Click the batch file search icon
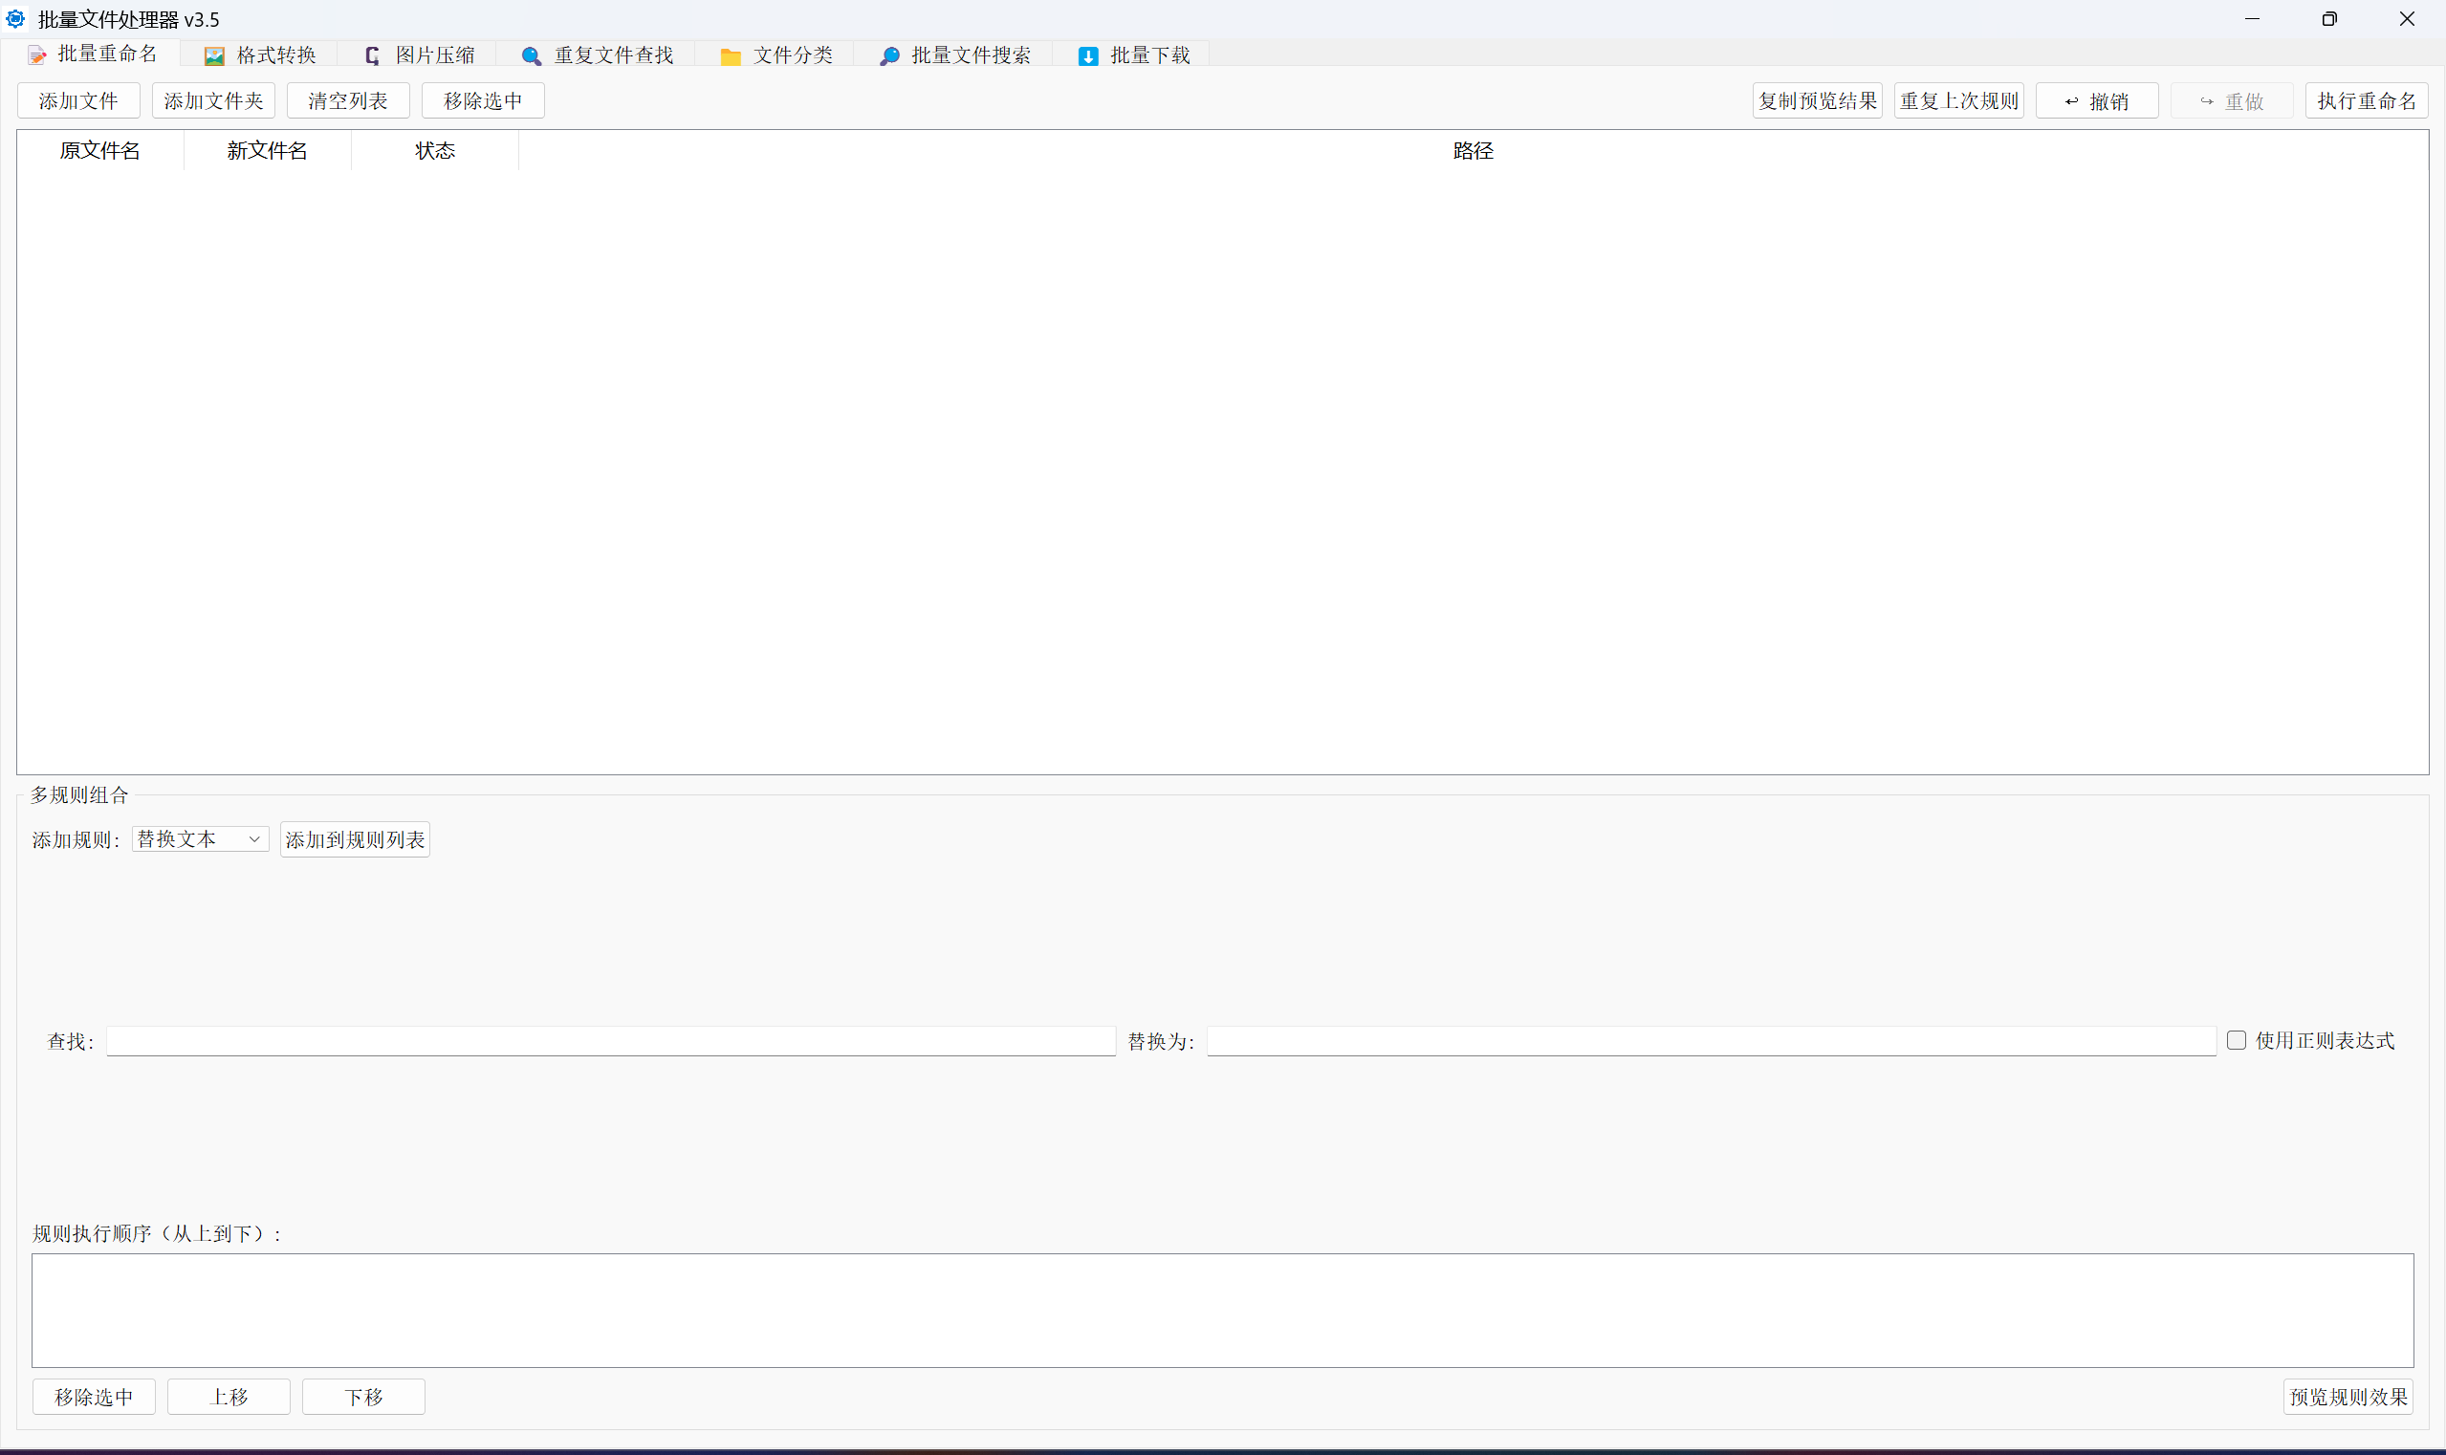The width and height of the screenshot is (2446, 1455). (x=889, y=55)
